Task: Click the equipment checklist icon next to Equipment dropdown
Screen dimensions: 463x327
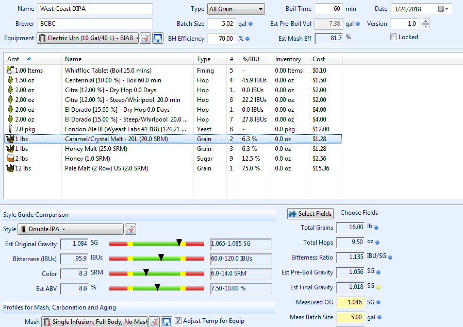Action: point(145,38)
